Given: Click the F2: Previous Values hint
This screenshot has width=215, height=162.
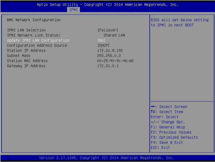Looking at the screenshot, I should [x=171, y=132].
